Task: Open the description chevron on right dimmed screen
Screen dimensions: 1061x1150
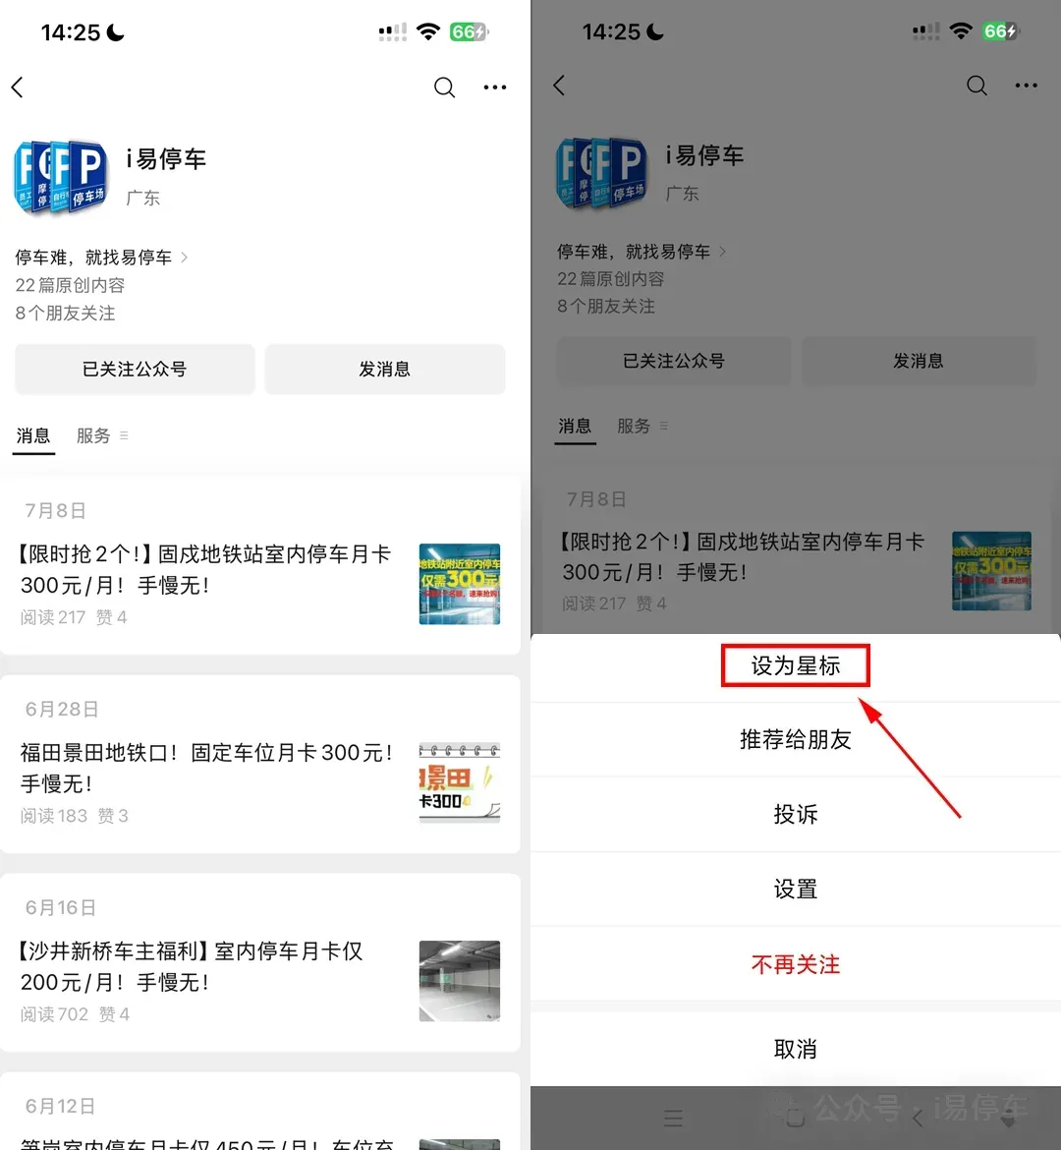Action: [722, 252]
